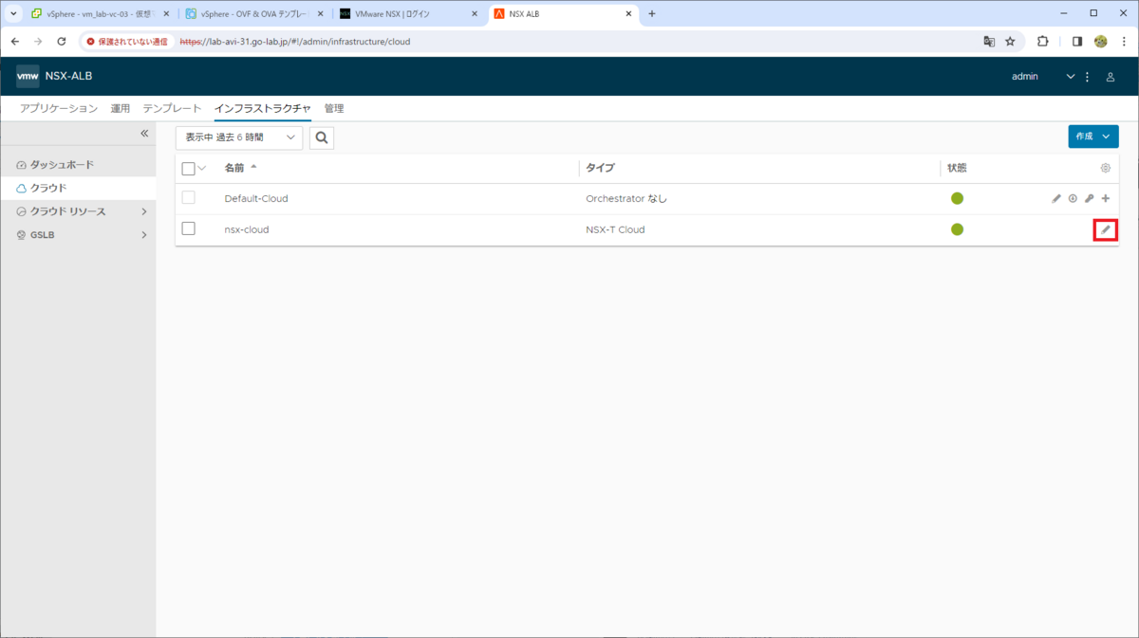Click the download icon in Default-Cloud row

pyautogui.click(x=1073, y=199)
